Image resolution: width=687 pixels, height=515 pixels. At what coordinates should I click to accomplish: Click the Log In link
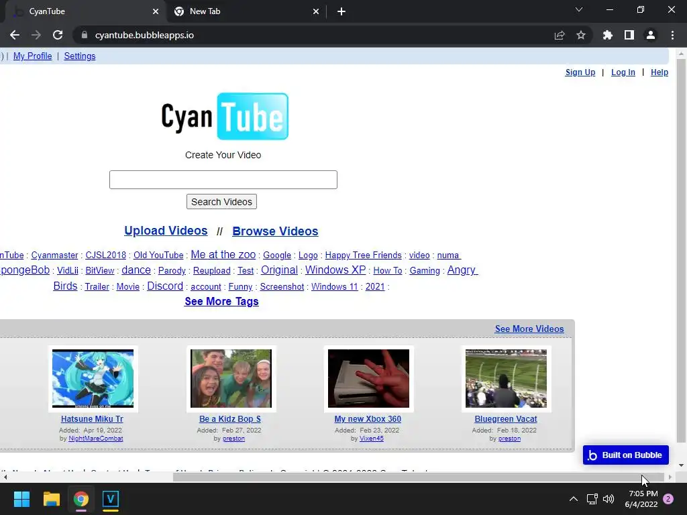pyautogui.click(x=623, y=72)
